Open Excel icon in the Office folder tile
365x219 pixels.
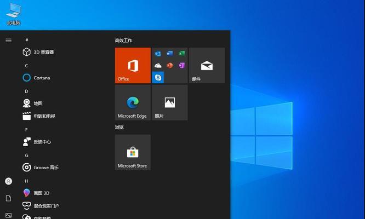[181, 54]
